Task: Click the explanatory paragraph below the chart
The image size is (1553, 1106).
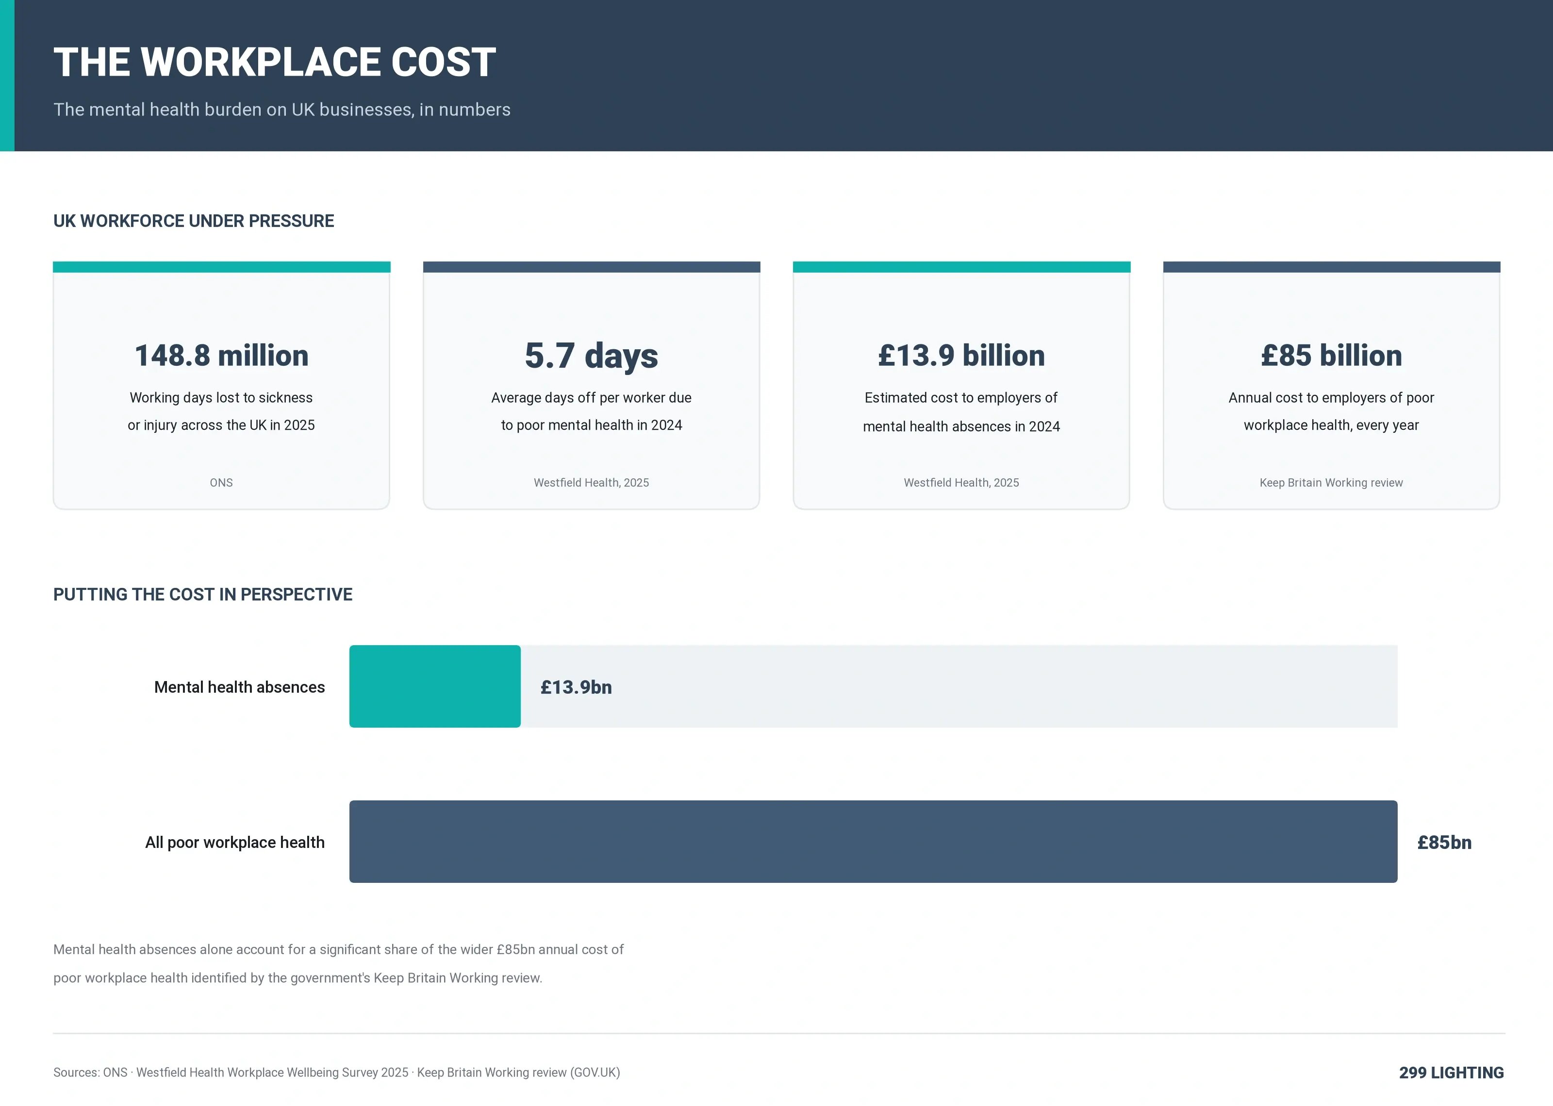Action: click(339, 964)
